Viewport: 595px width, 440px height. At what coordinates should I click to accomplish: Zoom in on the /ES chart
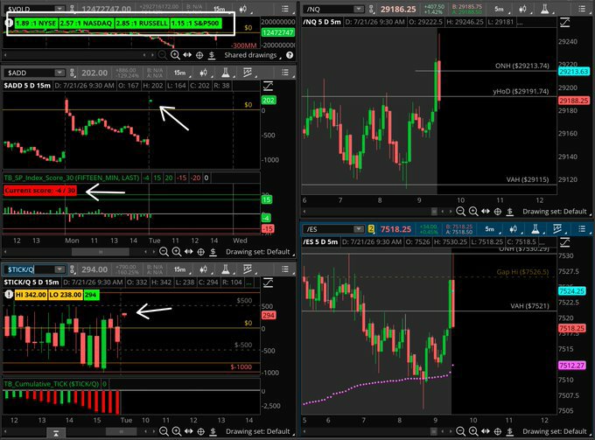click(x=473, y=431)
